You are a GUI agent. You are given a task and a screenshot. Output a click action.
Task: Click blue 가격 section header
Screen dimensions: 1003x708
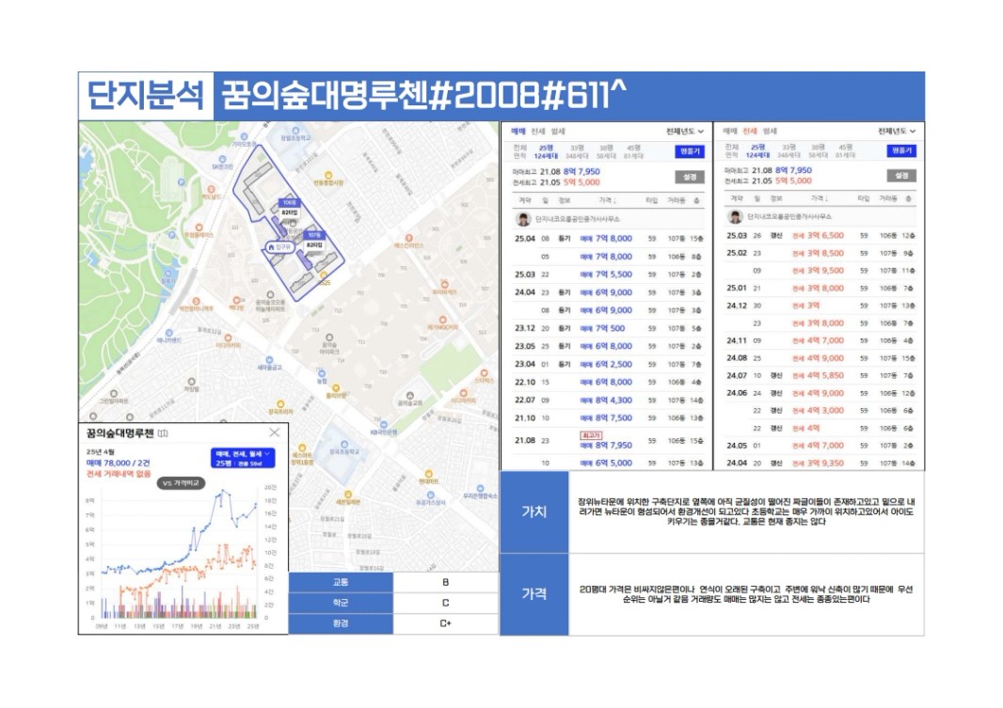[534, 594]
